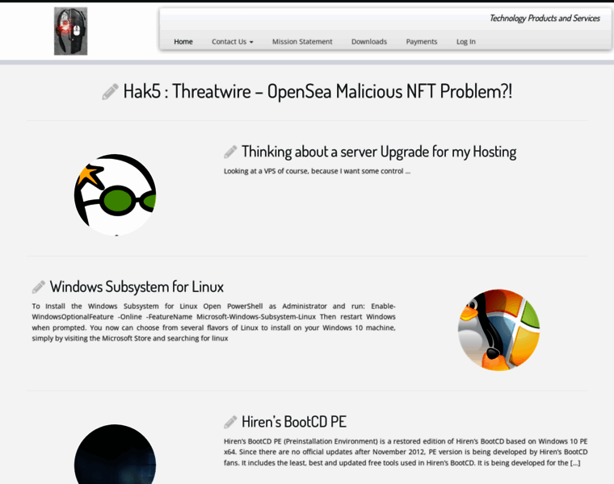Click pencil icon next to Hiren's BootCD PE
The height and width of the screenshot is (484, 614).
pos(230,422)
